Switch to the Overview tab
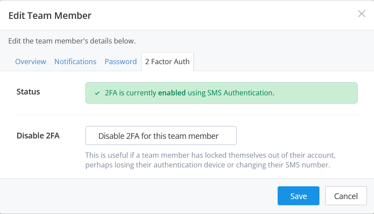 (x=30, y=62)
